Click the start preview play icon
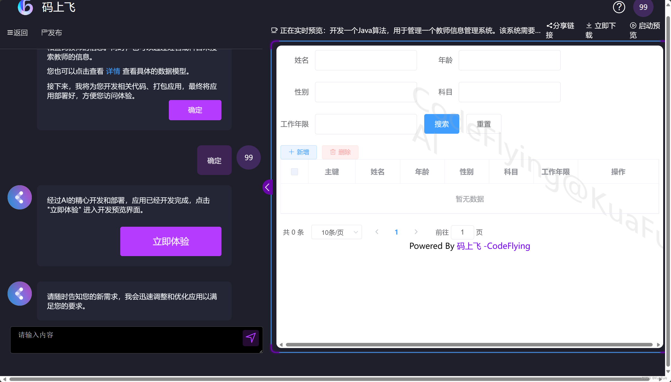Image resolution: width=671 pixels, height=382 pixels. coord(633,26)
